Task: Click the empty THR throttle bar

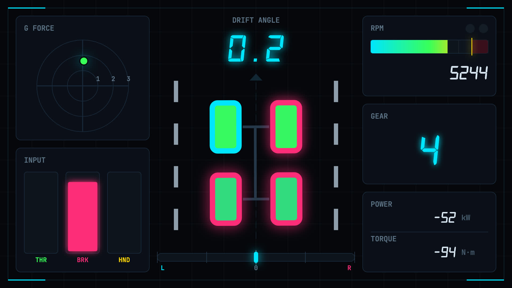Action: [41, 213]
